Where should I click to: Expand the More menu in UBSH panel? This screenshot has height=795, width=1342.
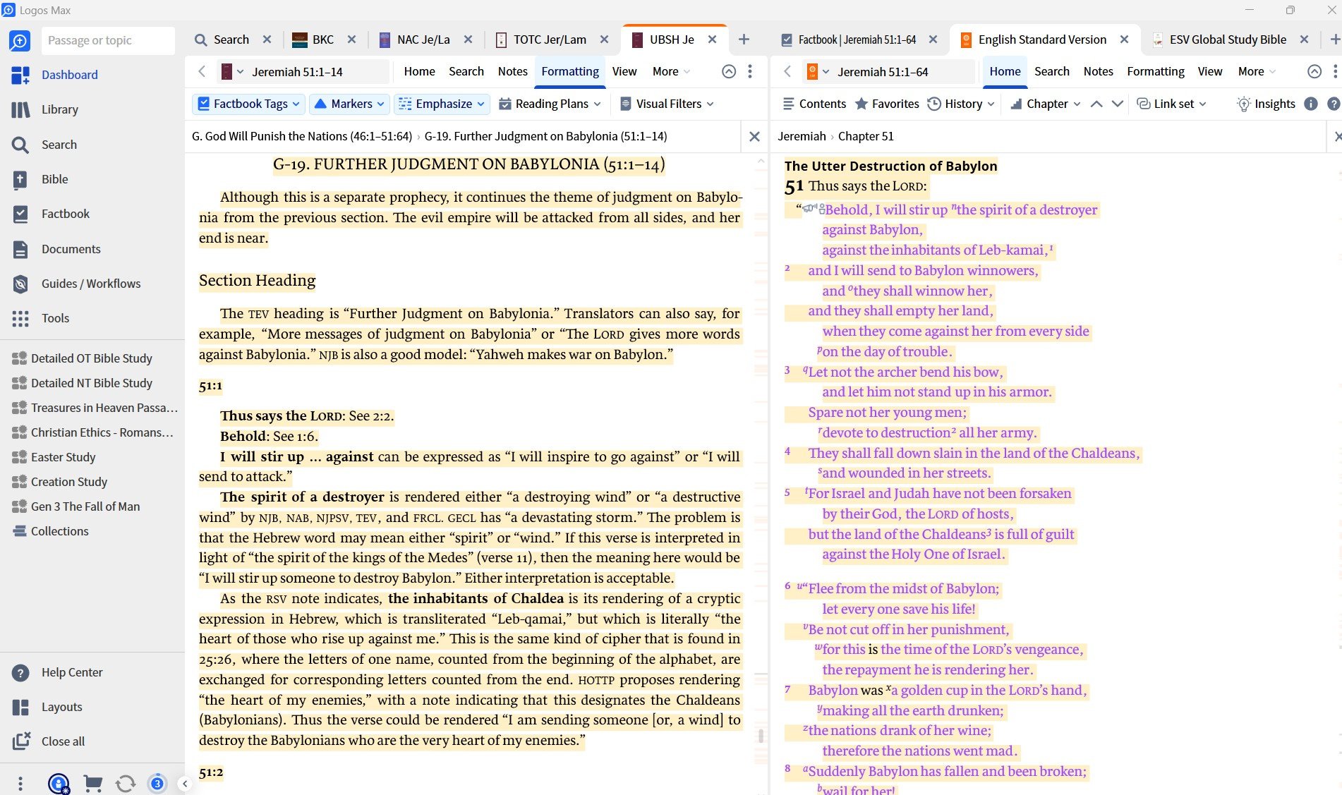(671, 71)
